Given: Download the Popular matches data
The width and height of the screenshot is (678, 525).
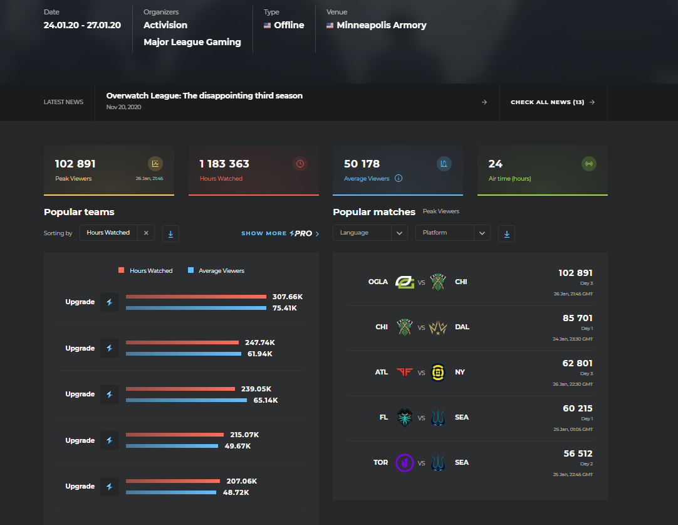Looking at the screenshot, I should [507, 233].
